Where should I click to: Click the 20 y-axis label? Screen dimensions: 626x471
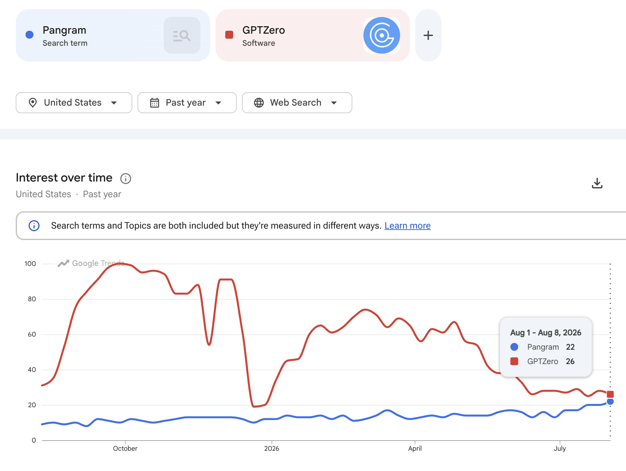tap(32, 405)
